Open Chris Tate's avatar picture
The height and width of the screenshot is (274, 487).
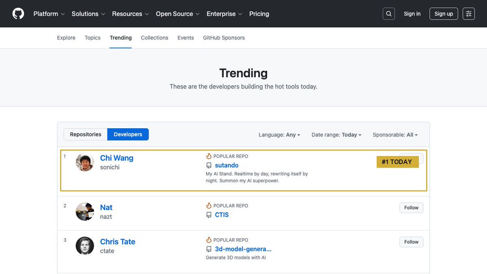pos(85,246)
